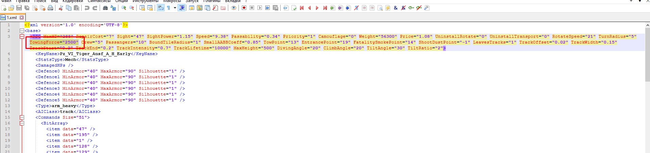
Task: Toggle word wrap in the toolbar
Action: (x=161, y=8)
